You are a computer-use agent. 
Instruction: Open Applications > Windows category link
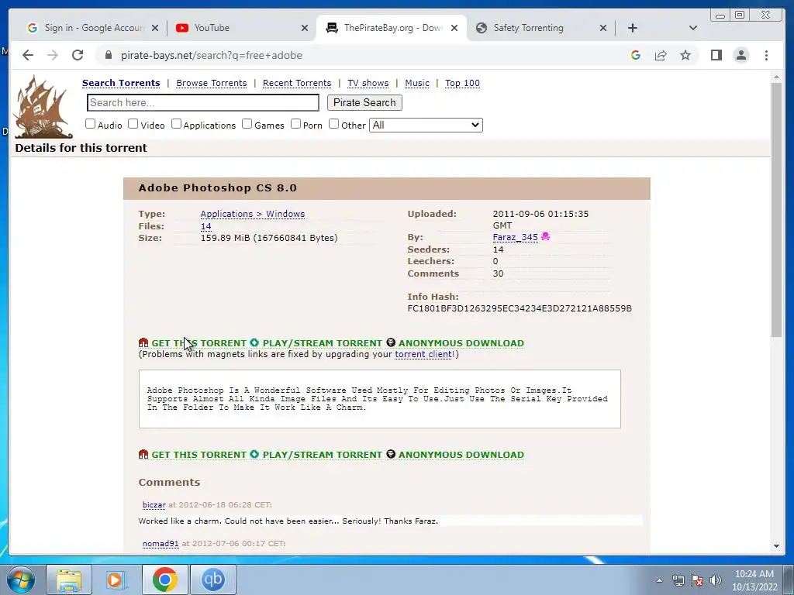(x=253, y=214)
